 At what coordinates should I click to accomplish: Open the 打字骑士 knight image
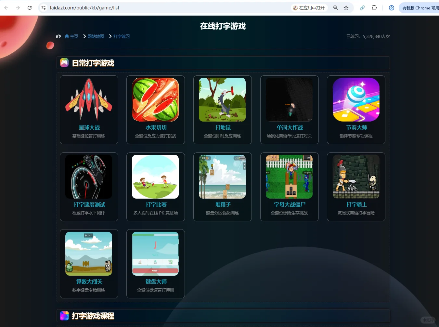(x=356, y=177)
